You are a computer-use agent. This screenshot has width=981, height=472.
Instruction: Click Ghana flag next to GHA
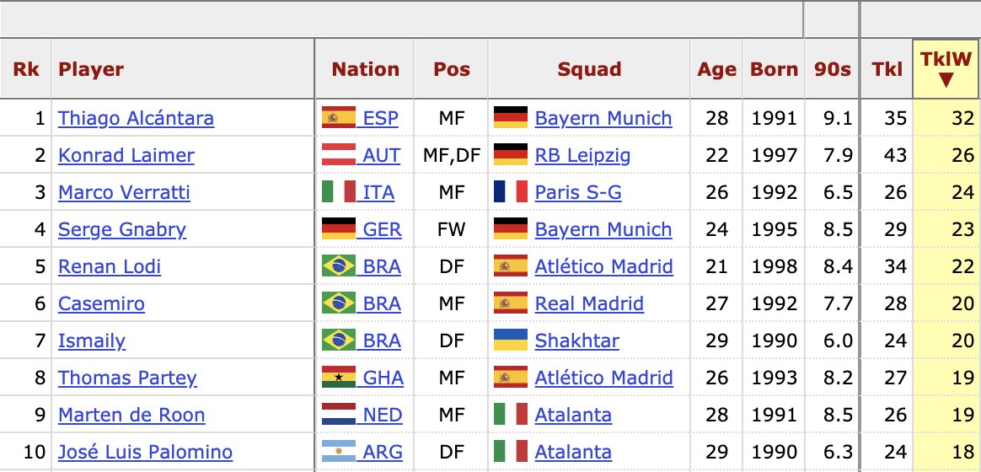(339, 378)
